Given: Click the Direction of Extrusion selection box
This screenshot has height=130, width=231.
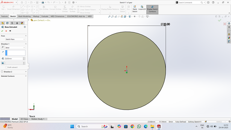Looking at the screenshot, I should point(15,53).
